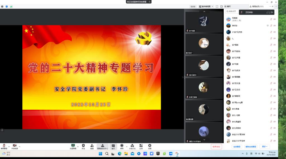Open the Breakout Rooms (分组讨论) icon

132,146
